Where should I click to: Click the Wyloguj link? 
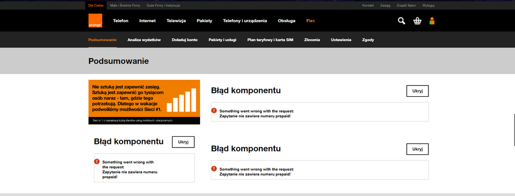[428, 6]
